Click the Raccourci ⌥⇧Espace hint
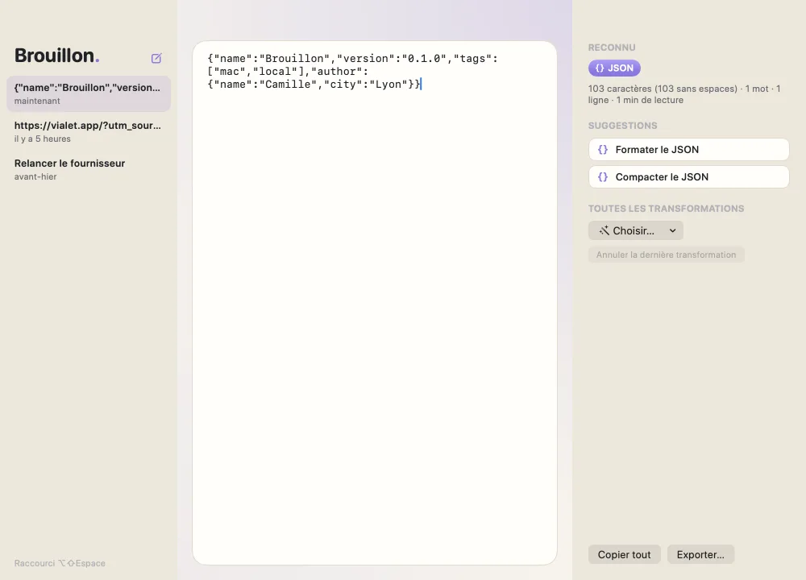This screenshot has height=580, width=806. coord(60,563)
